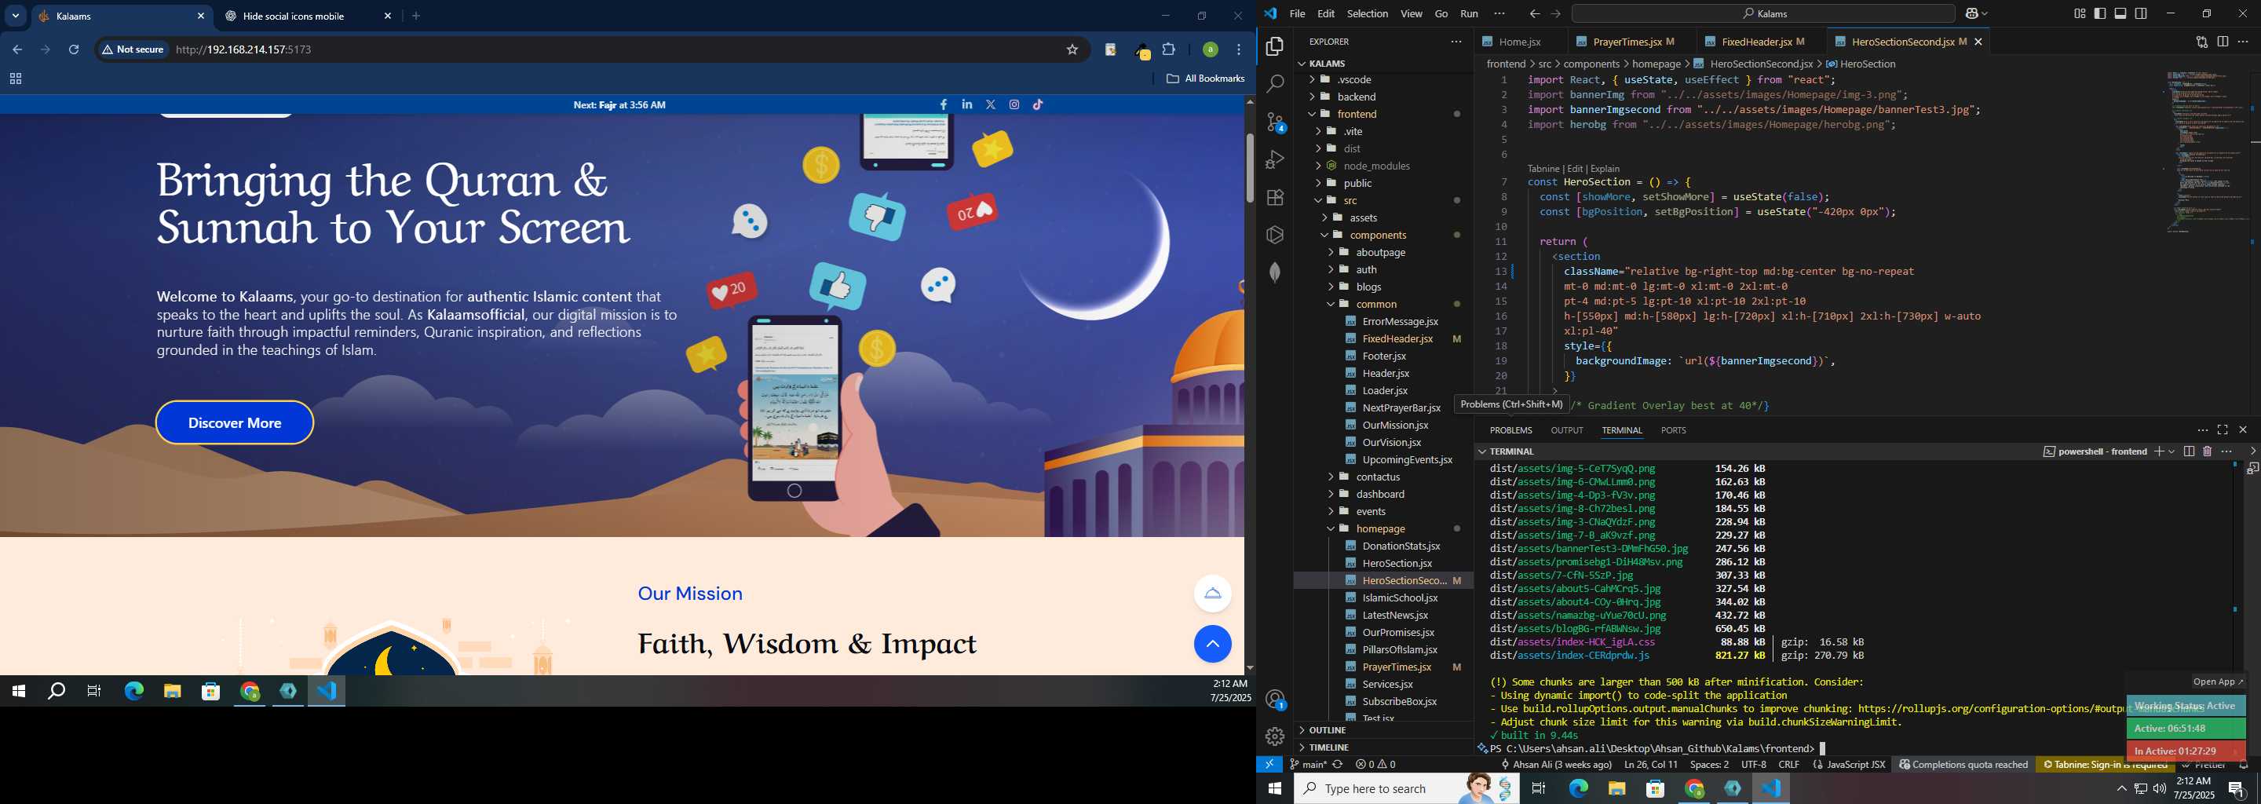Open Microsoft Edge from right taskbar
This screenshot has height=804, width=2261.
coord(1578,788)
